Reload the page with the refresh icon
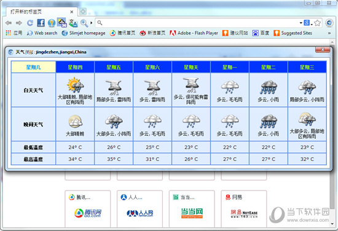Screen dimensions: 338x231 [x=30, y=23]
